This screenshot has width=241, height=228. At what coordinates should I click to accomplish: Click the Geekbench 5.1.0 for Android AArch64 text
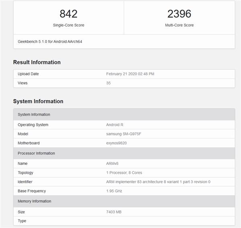[50, 41]
